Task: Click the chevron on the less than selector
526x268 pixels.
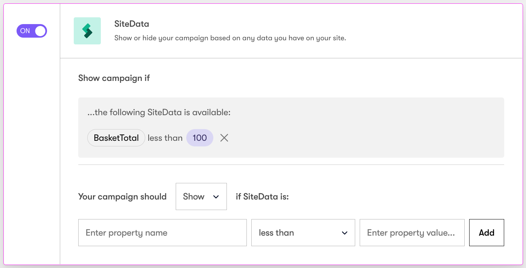Action: 344,233
